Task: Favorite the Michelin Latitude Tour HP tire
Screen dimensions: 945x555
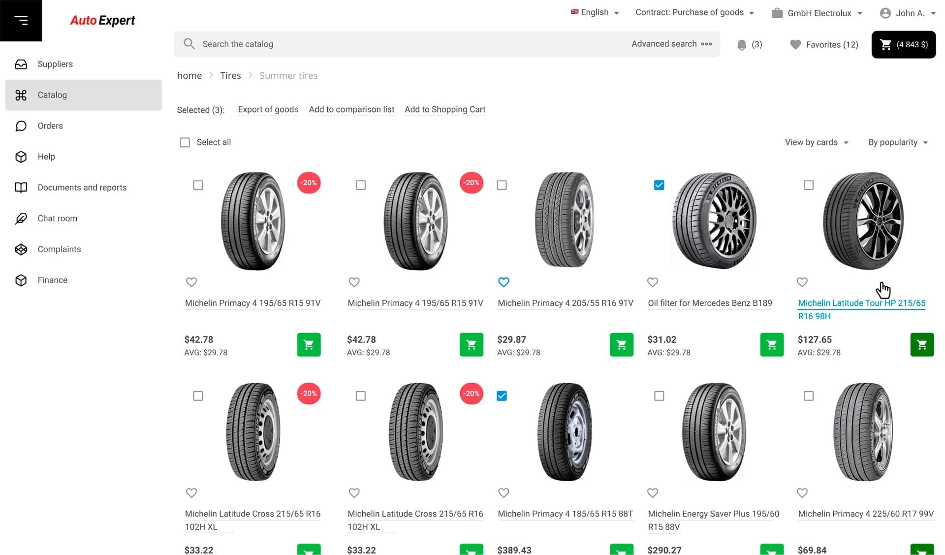Action: point(802,282)
